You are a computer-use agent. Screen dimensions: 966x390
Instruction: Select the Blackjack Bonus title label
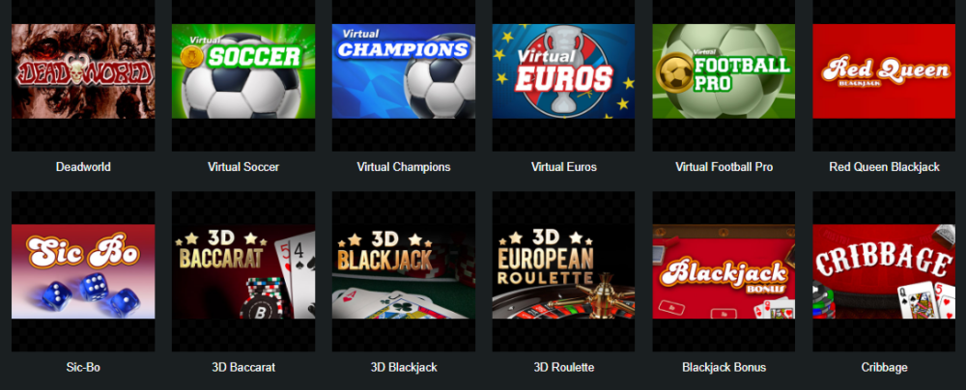tap(724, 367)
